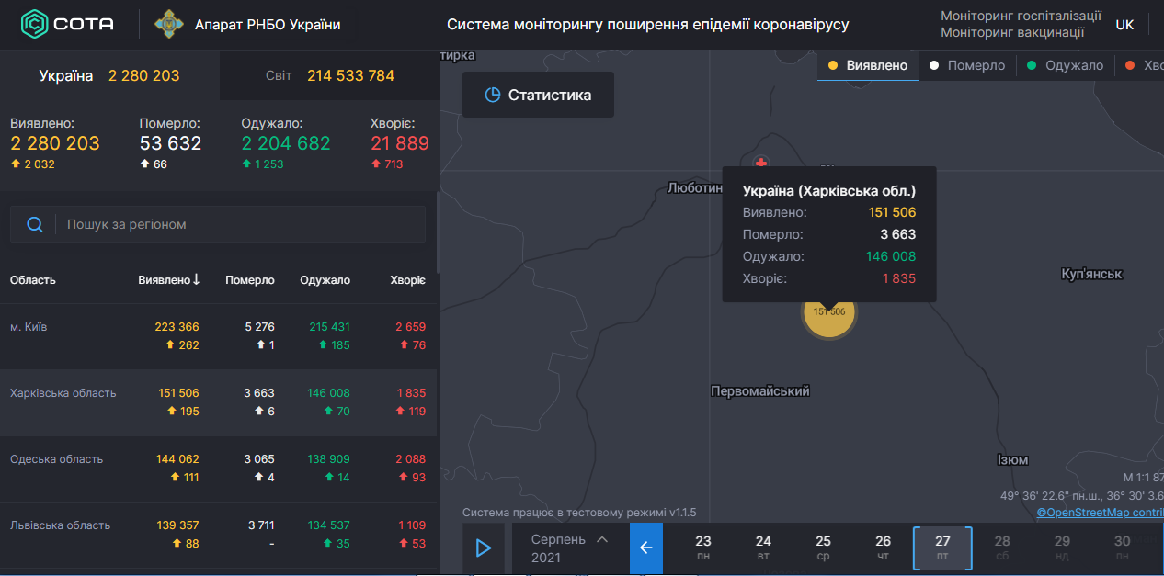Click the yellow 151 506 map bubble

point(829,312)
